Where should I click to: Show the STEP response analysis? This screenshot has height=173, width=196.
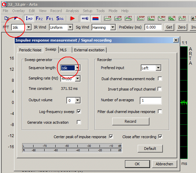pos(141,18)
